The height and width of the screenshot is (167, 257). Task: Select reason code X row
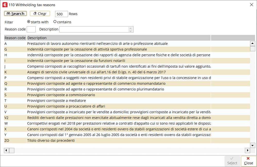[127, 129]
